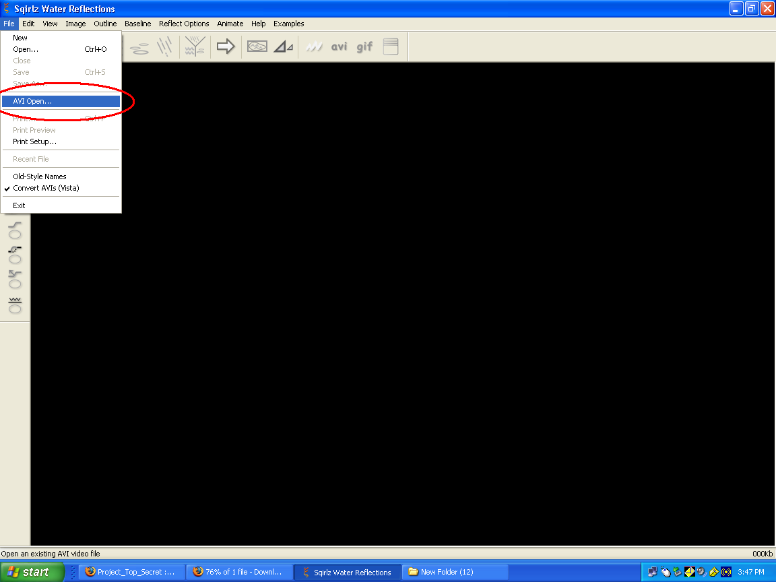Click the window page icon after gif
This screenshot has width=776, height=582.
point(391,46)
